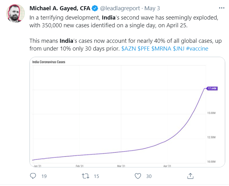
Task: Click the reply speech bubble icon
Action: coord(33,176)
